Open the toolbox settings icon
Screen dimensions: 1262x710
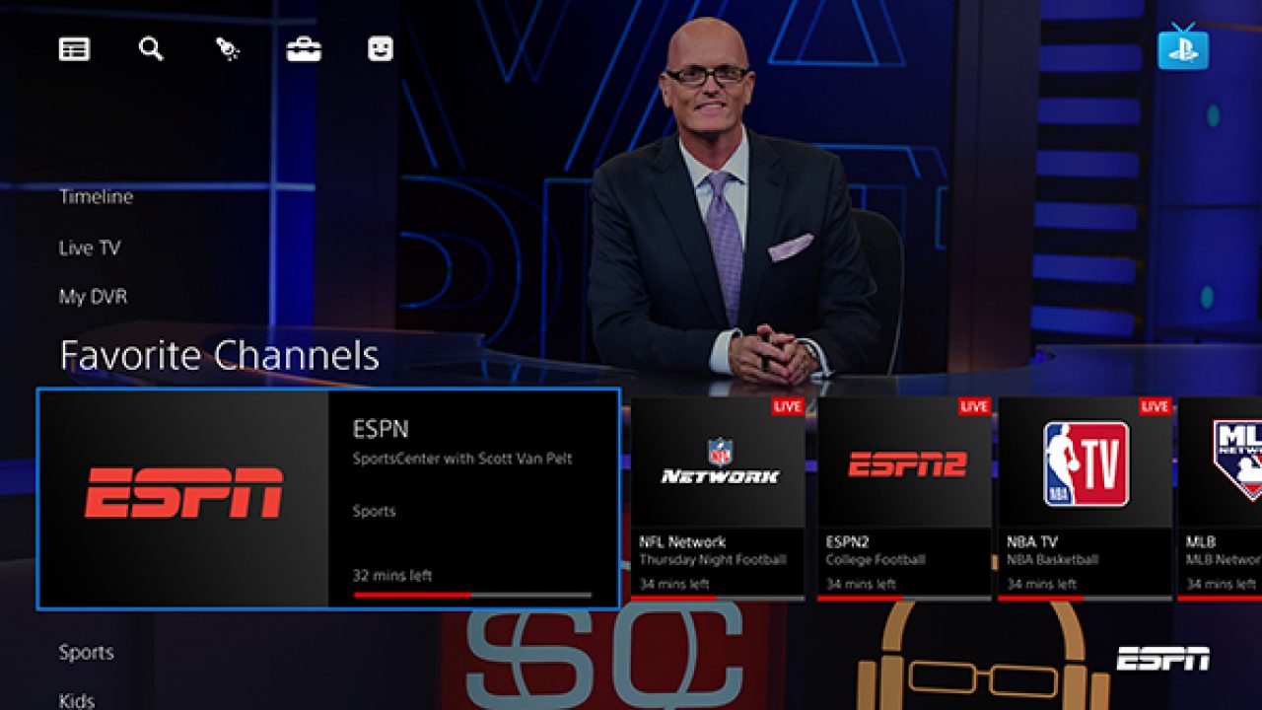305,49
